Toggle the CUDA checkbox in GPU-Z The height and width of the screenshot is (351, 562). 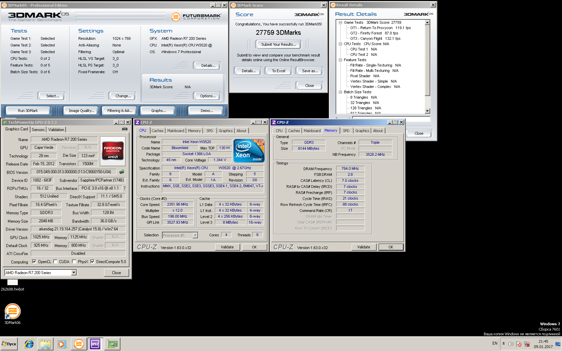point(55,262)
